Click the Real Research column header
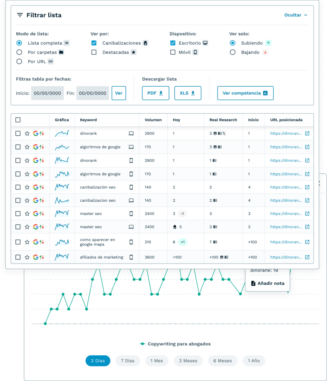Viewport: 327px width, 381px height. click(223, 120)
